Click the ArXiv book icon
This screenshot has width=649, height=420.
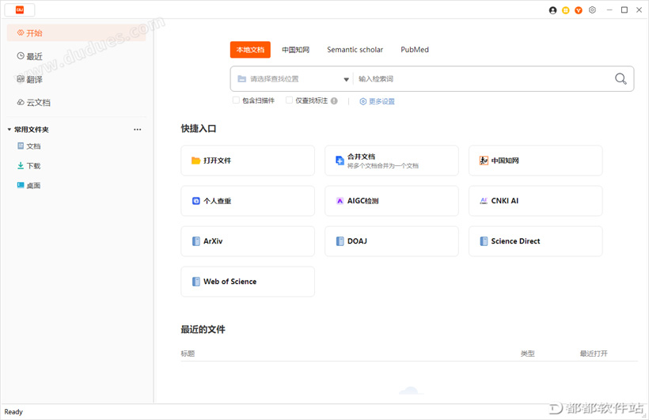point(196,241)
